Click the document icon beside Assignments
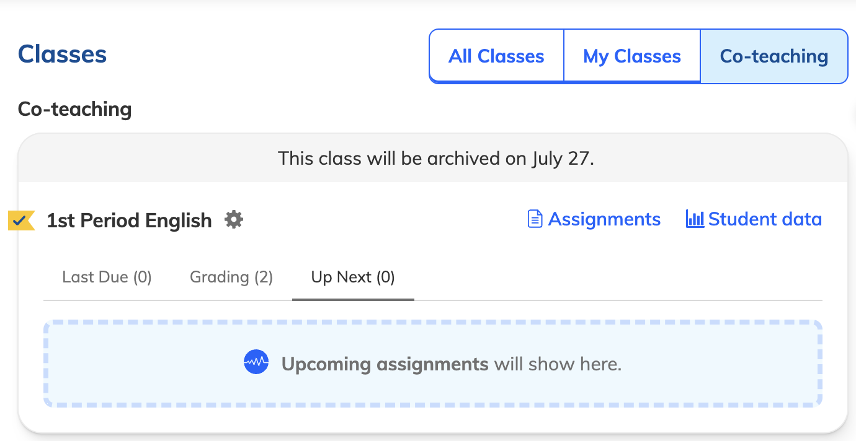The height and width of the screenshot is (441, 856). tap(535, 219)
